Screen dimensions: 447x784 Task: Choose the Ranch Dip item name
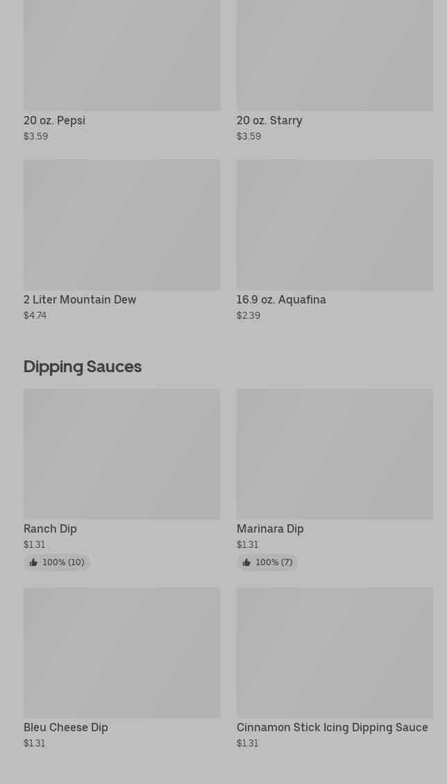50,528
